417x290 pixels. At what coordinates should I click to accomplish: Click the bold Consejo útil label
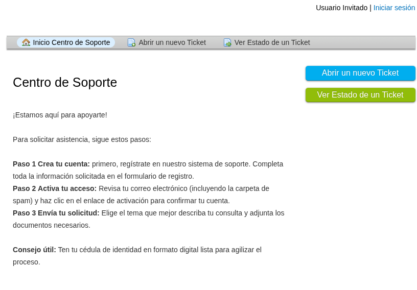34,250
